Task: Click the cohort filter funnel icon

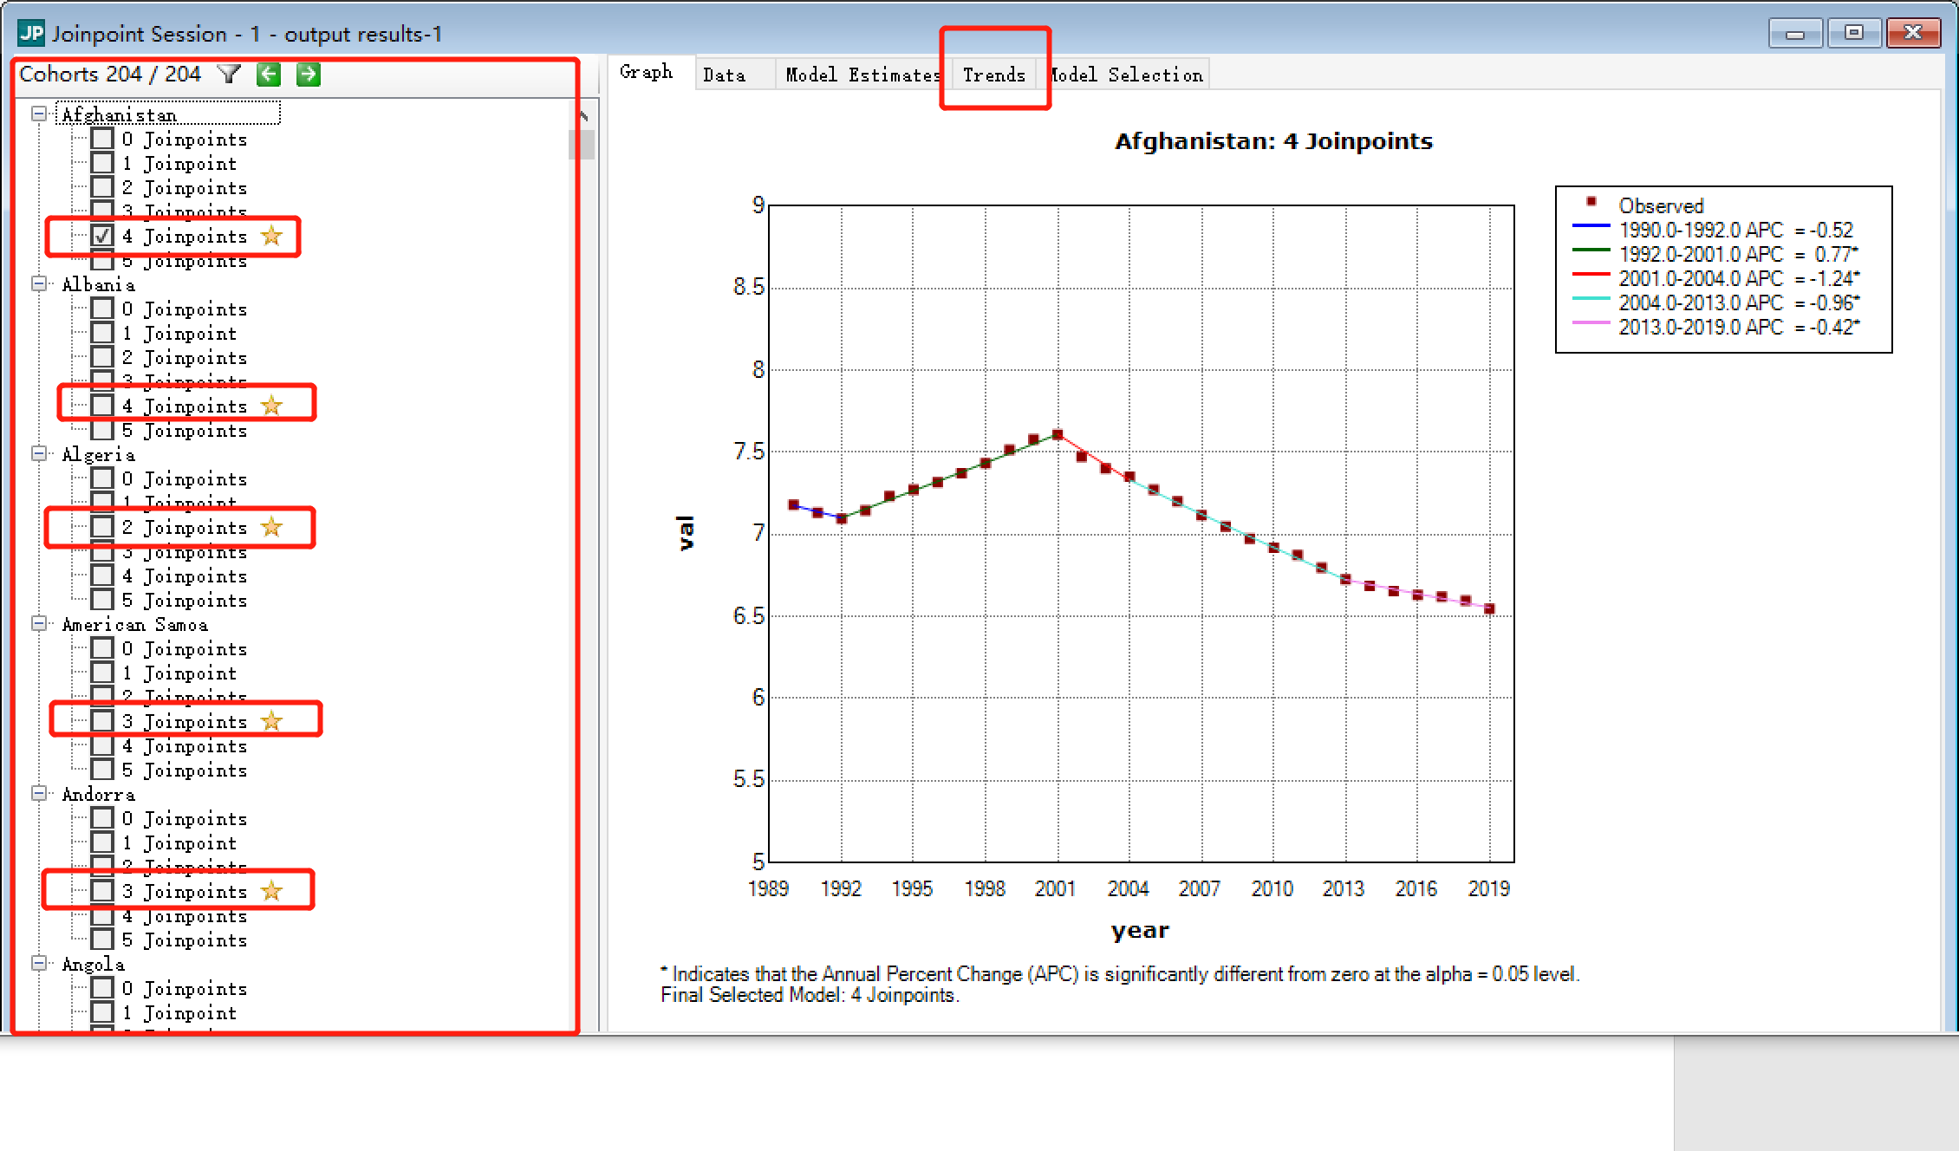Action: (229, 75)
